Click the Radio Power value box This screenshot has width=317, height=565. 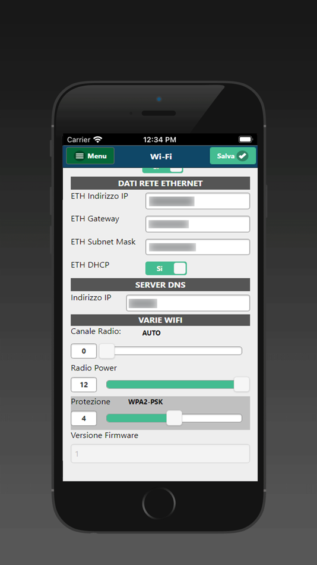84,384
